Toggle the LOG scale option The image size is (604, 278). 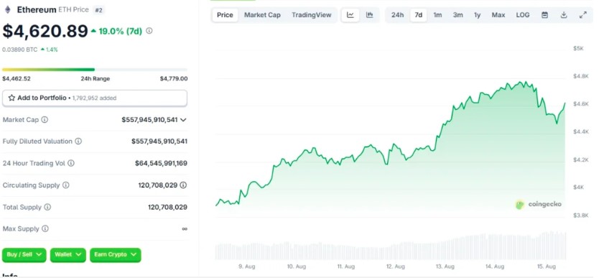point(523,15)
